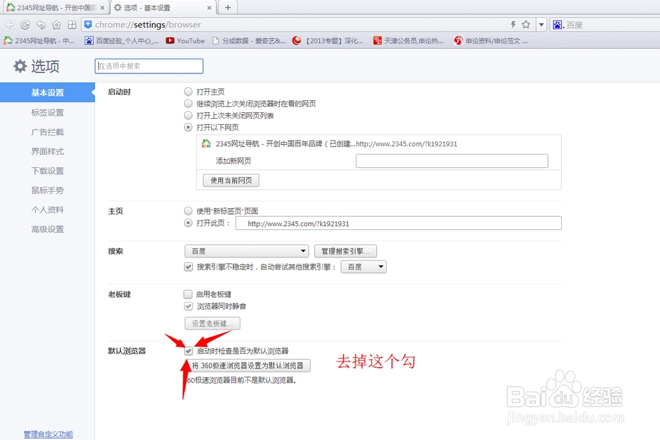Click the shield icon in address bar
The width and height of the screenshot is (660, 440).
[x=88, y=24]
